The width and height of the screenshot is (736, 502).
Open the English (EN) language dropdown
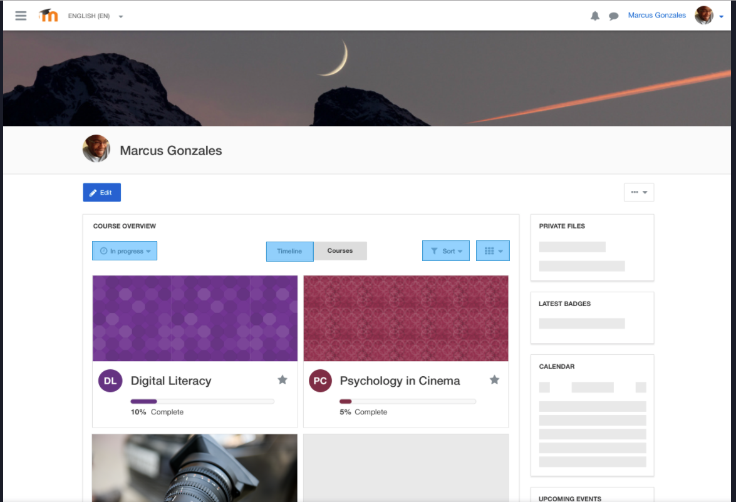point(95,16)
